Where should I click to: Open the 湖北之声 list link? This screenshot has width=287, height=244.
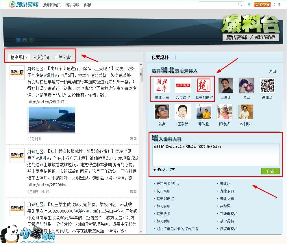227,199
